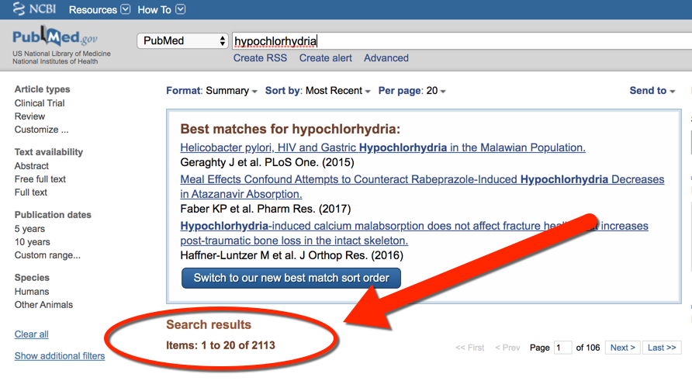
Task: Open the Send to dropdown
Action: (652, 91)
